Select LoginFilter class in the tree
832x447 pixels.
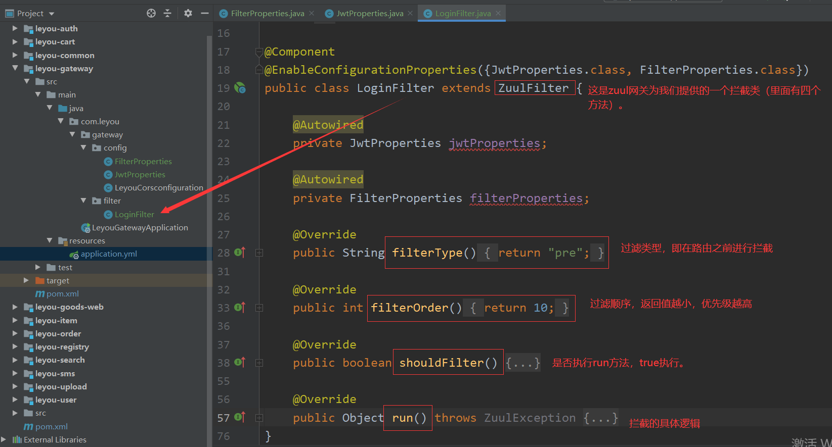click(x=134, y=214)
